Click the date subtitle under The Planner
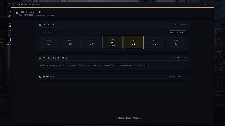 (x=36, y=15)
